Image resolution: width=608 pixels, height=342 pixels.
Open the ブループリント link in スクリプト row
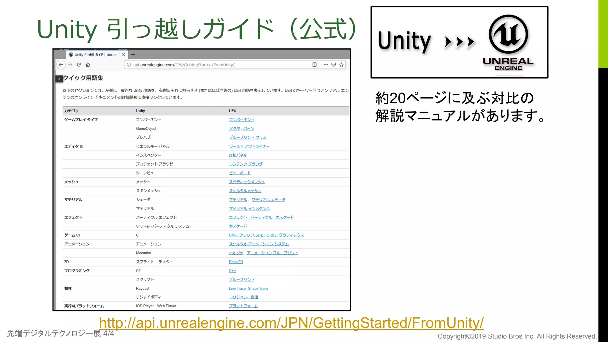pyautogui.click(x=241, y=279)
